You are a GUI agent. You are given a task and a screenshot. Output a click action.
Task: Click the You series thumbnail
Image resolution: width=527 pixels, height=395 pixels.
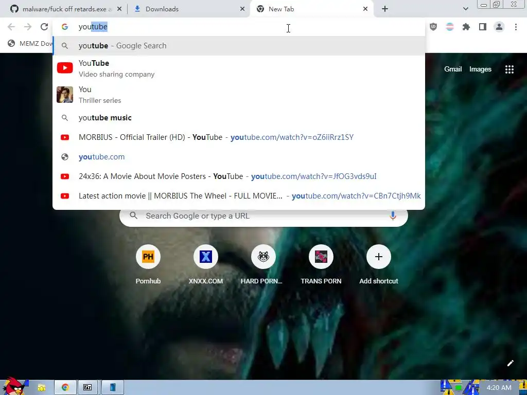pyautogui.click(x=65, y=95)
